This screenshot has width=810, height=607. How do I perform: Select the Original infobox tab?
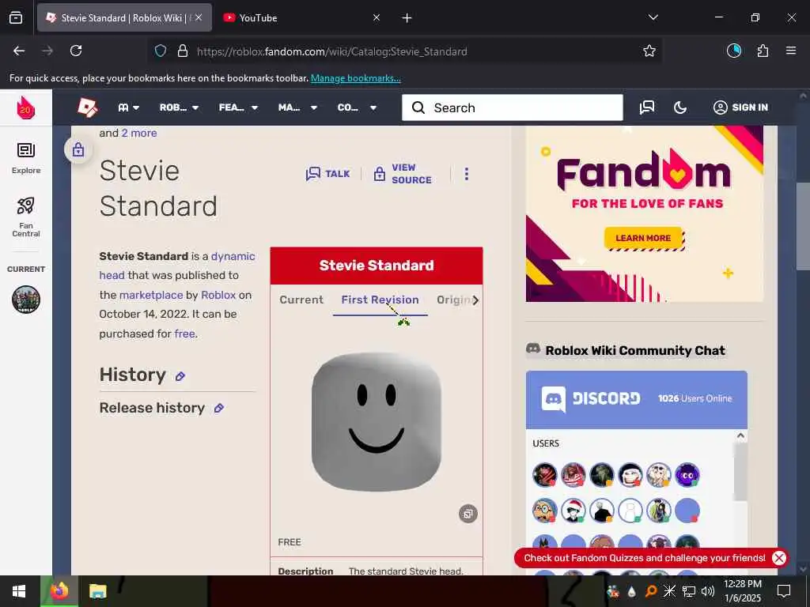(x=453, y=300)
